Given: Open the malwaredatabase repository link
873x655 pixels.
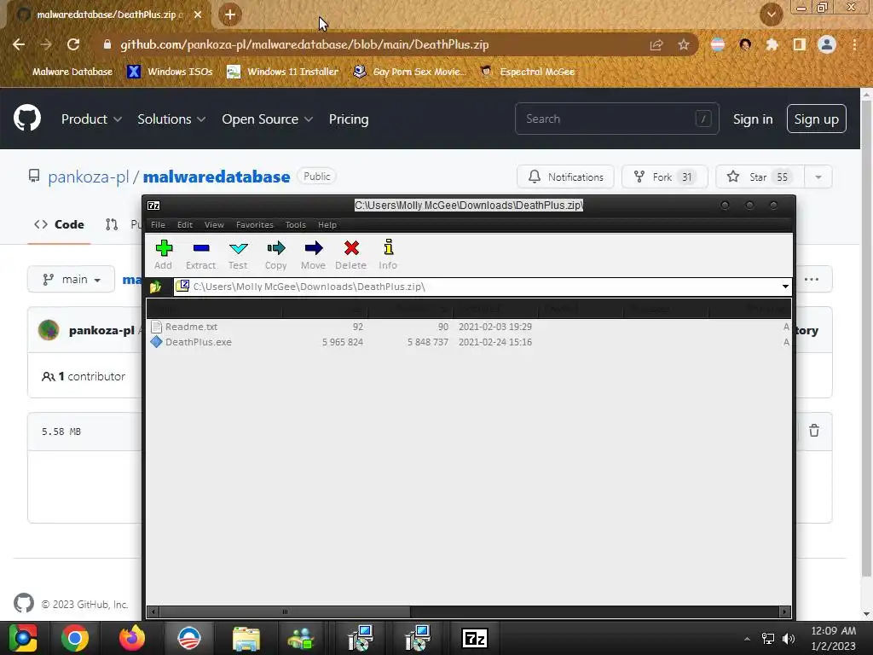Looking at the screenshot, I should (217, 177).
